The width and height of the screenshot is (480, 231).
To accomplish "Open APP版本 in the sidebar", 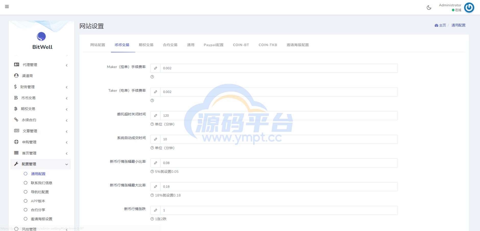I will pos(38,201).
